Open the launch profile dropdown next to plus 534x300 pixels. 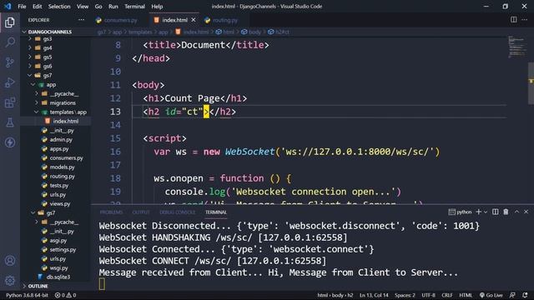click(486, 212)
